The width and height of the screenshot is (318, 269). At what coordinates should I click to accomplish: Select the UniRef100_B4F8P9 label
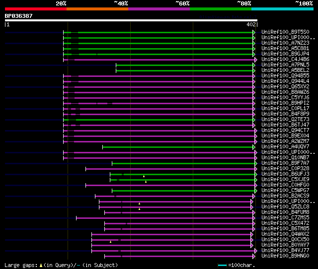(x=285, y=114)
